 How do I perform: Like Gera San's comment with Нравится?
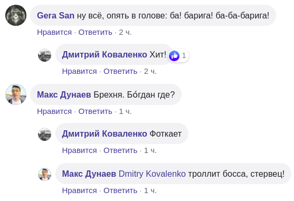pos(54,32)
